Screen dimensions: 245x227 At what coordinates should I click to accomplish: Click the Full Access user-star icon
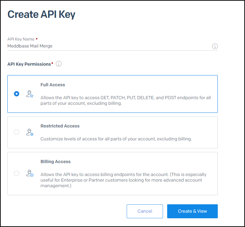[30, 94]
